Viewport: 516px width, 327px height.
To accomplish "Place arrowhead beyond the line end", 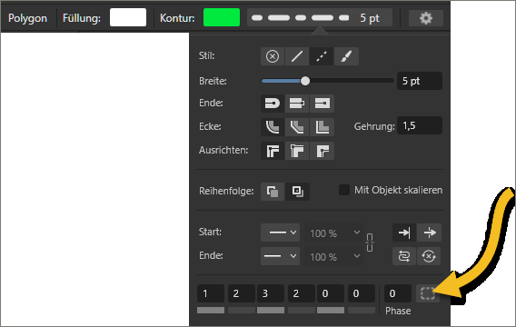I will coord(429,233).
